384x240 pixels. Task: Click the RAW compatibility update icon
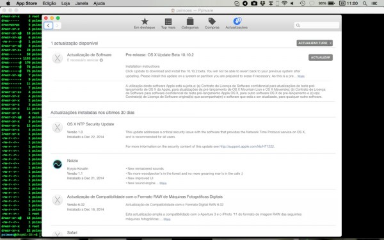coord(58,200)
